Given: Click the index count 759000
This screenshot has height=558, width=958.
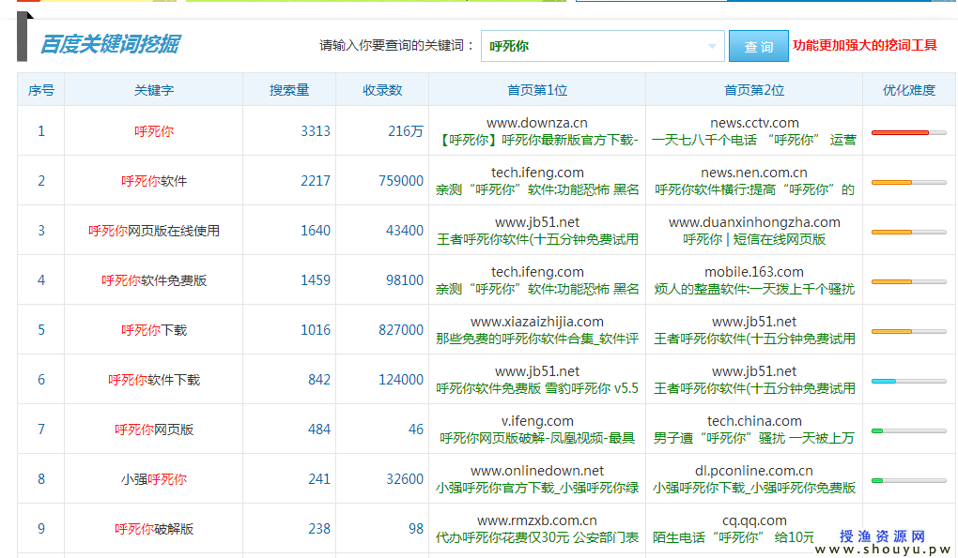Looking at the screenshot, I should (x=401, y=181).
